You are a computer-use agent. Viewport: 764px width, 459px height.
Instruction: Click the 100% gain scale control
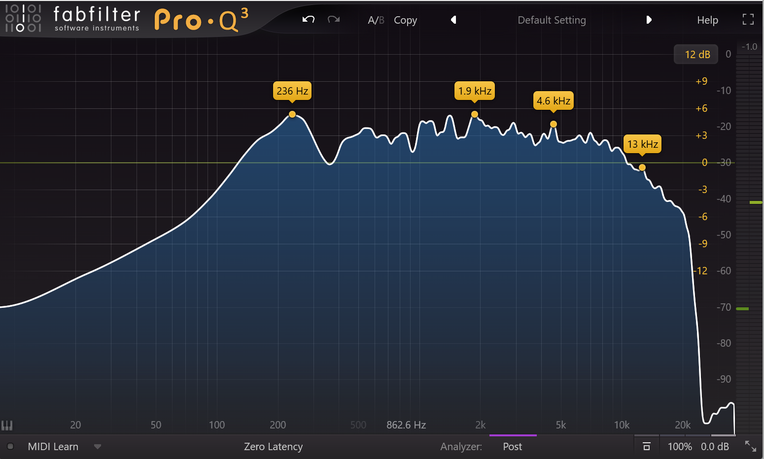pos(680,447)
